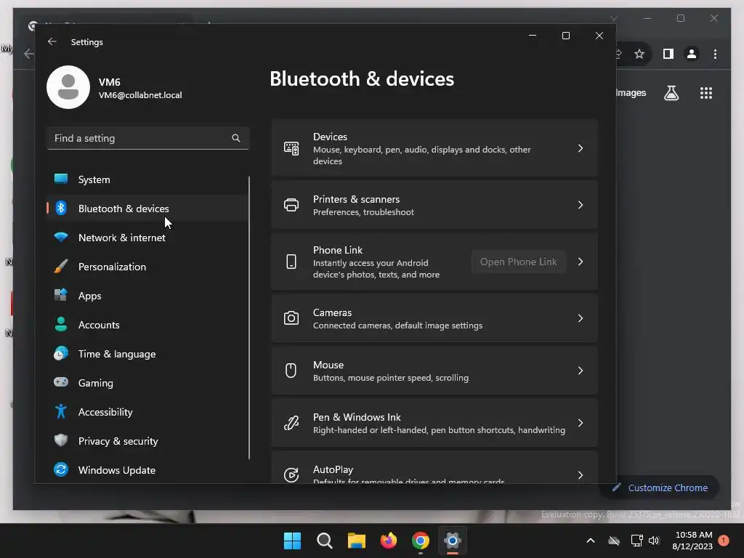Click the search magnifier in Find a setting

(x=236, y=138)
